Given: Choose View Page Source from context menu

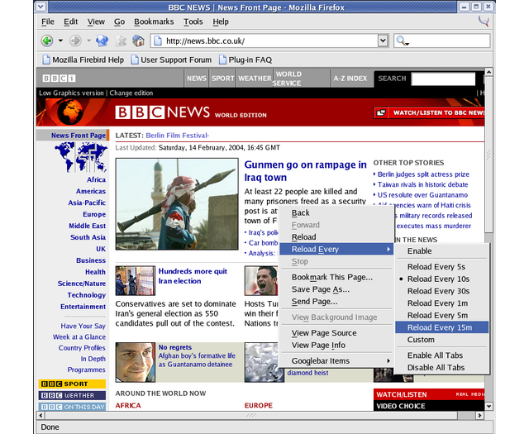Looking at the screenshot, I should coord(324,333).
